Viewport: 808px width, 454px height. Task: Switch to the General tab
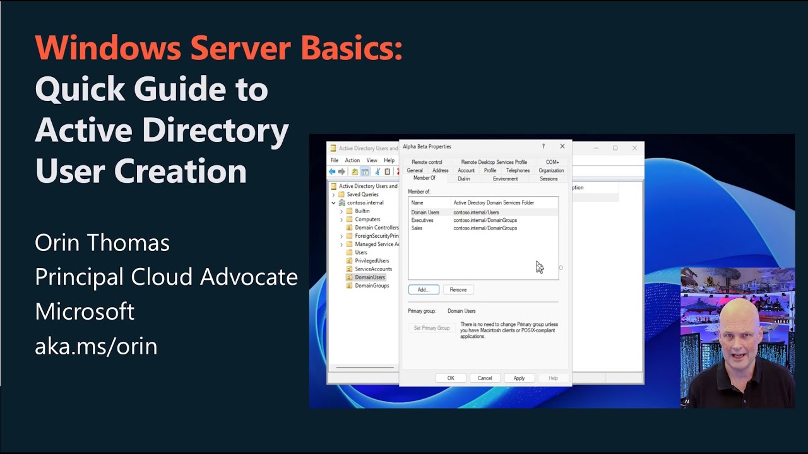pos(415,170)
